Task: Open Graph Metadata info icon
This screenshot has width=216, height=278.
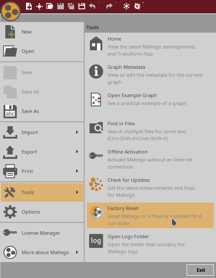Action: (96, 71)
